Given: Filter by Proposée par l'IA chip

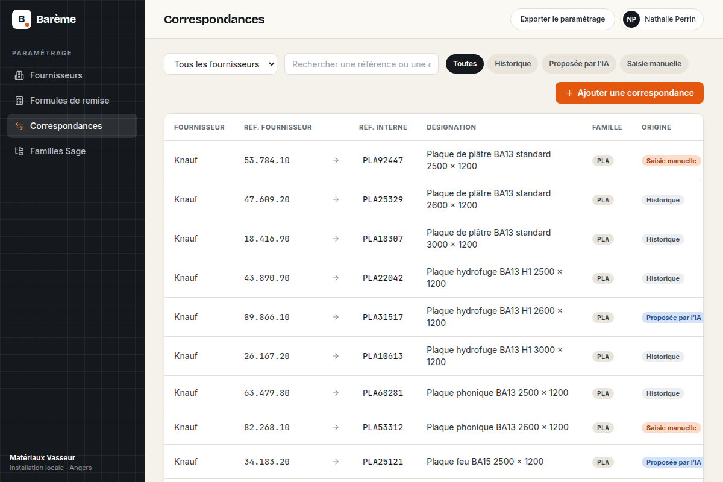Looking at the screenshot, I should tap(579, 64).
